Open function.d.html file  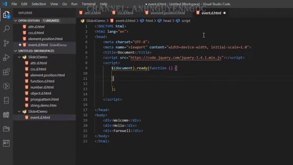click(42, 81)
